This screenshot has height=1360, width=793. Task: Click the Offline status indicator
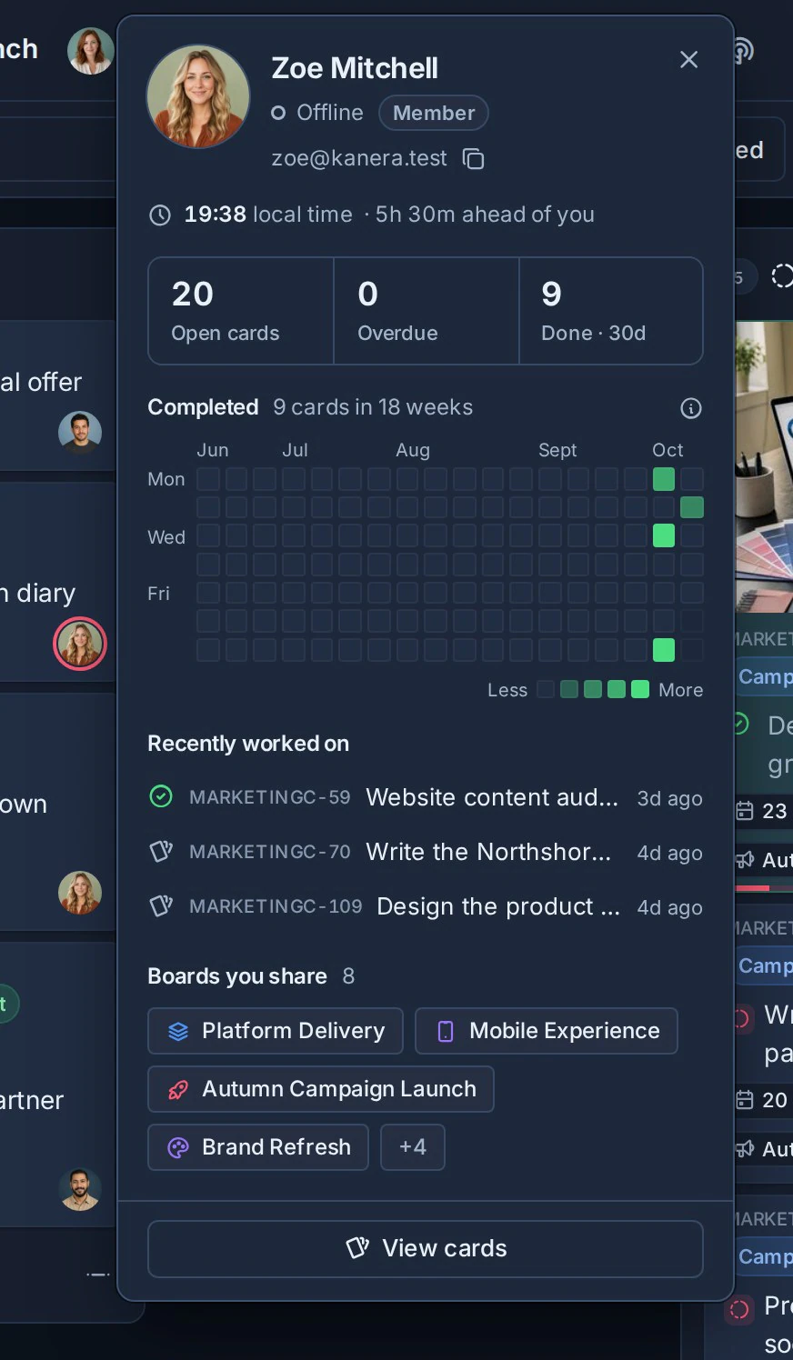pos(317,113)
